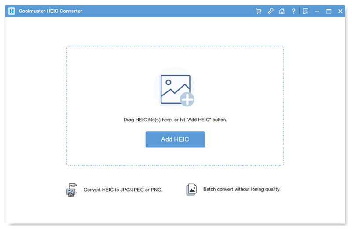This screenshot has width=352, height=230.
Task: Click the batch convert pictures icon
Action: [x=191, y=190]
